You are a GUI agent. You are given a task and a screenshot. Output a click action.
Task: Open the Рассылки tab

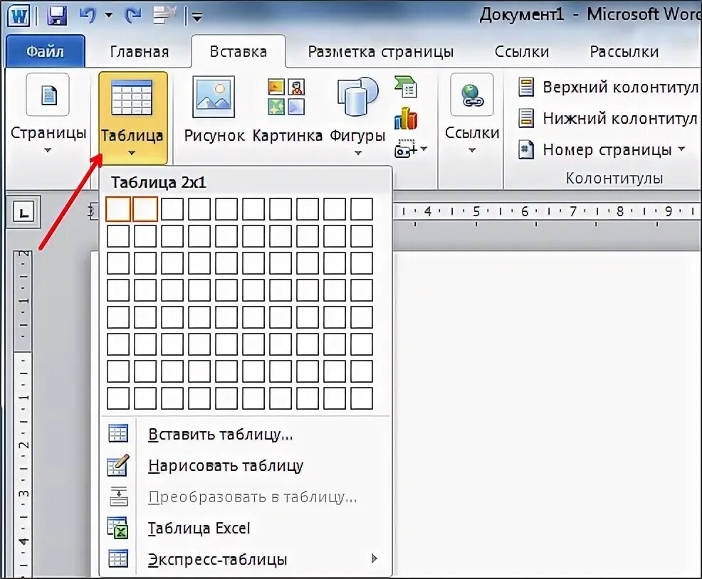click(624, 51)
